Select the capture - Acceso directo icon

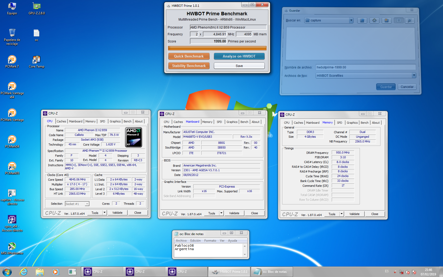click(12, 197)
